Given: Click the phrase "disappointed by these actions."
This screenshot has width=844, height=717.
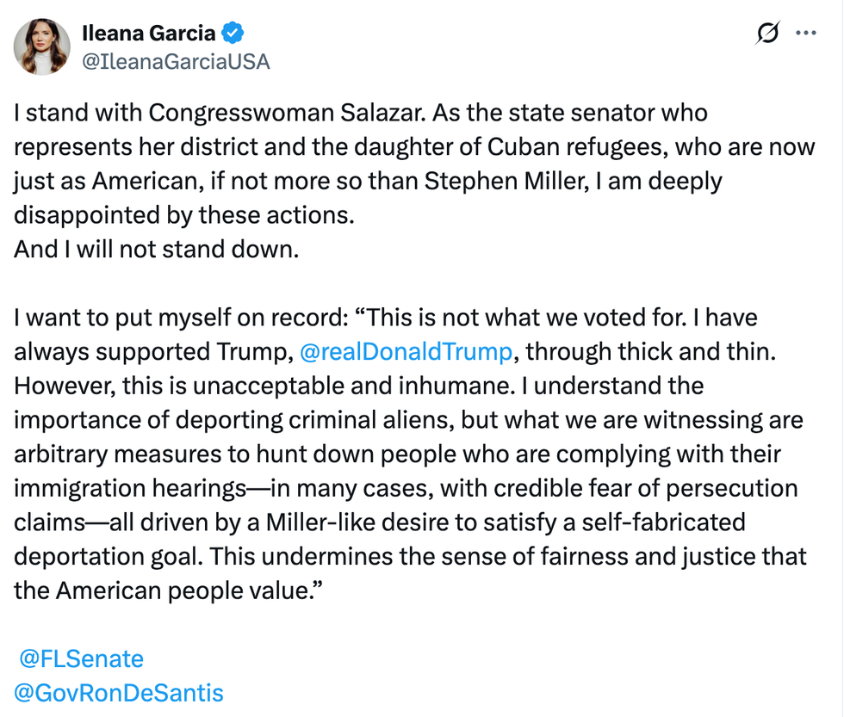Looking at the screenshot, I should tap(184, 215).
